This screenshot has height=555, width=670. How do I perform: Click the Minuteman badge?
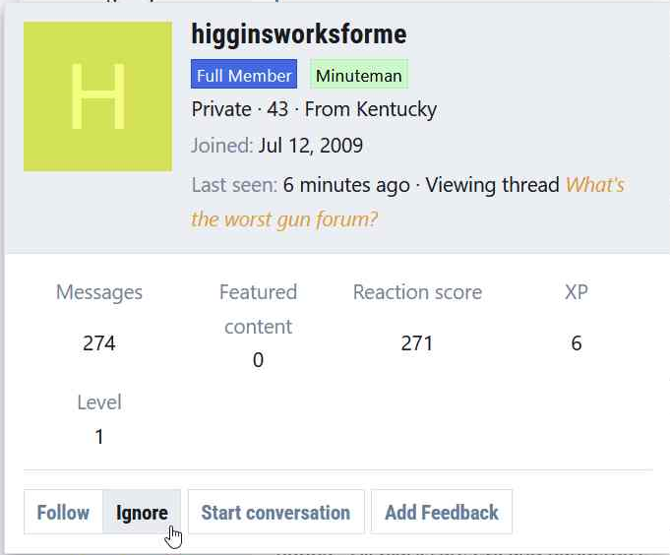coord(359,75)
